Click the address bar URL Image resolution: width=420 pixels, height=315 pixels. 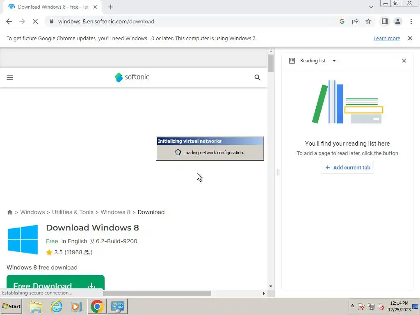point(106,21)
